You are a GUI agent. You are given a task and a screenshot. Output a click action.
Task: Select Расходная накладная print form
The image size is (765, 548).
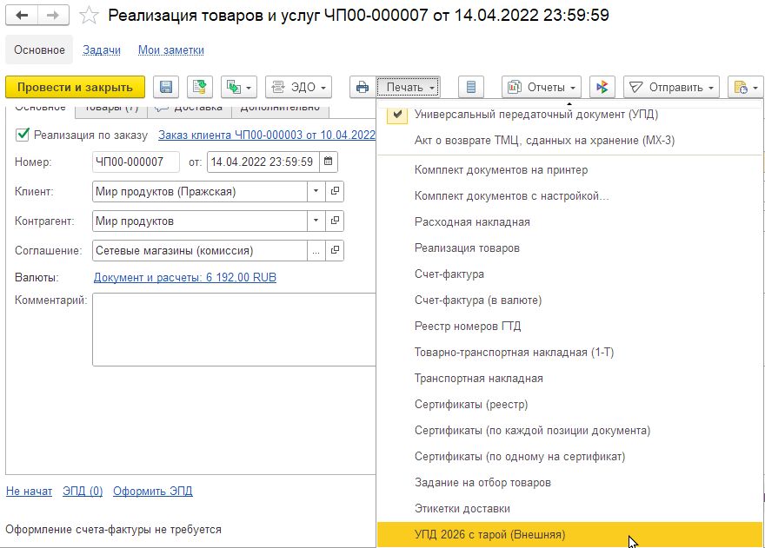(x=569, y=222)
